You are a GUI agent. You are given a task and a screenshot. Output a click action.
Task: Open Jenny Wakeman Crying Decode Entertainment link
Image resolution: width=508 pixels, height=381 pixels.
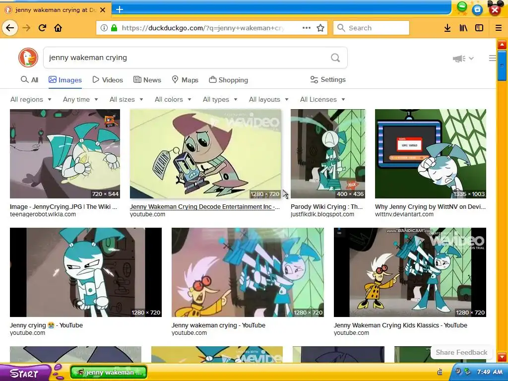pos(205,207)
